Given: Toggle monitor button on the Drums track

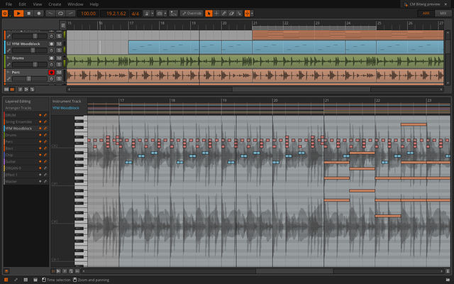Looking at the screenshot, I should click(52, 65).
